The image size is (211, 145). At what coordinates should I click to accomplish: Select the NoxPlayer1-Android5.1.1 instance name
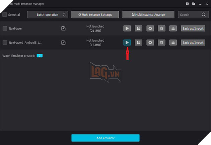[25, 43]
